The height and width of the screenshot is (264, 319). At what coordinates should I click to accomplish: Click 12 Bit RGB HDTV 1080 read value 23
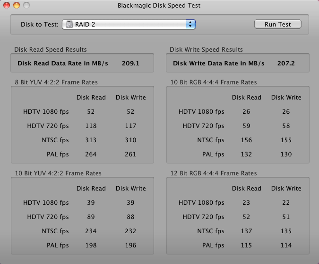coord(246,202)
